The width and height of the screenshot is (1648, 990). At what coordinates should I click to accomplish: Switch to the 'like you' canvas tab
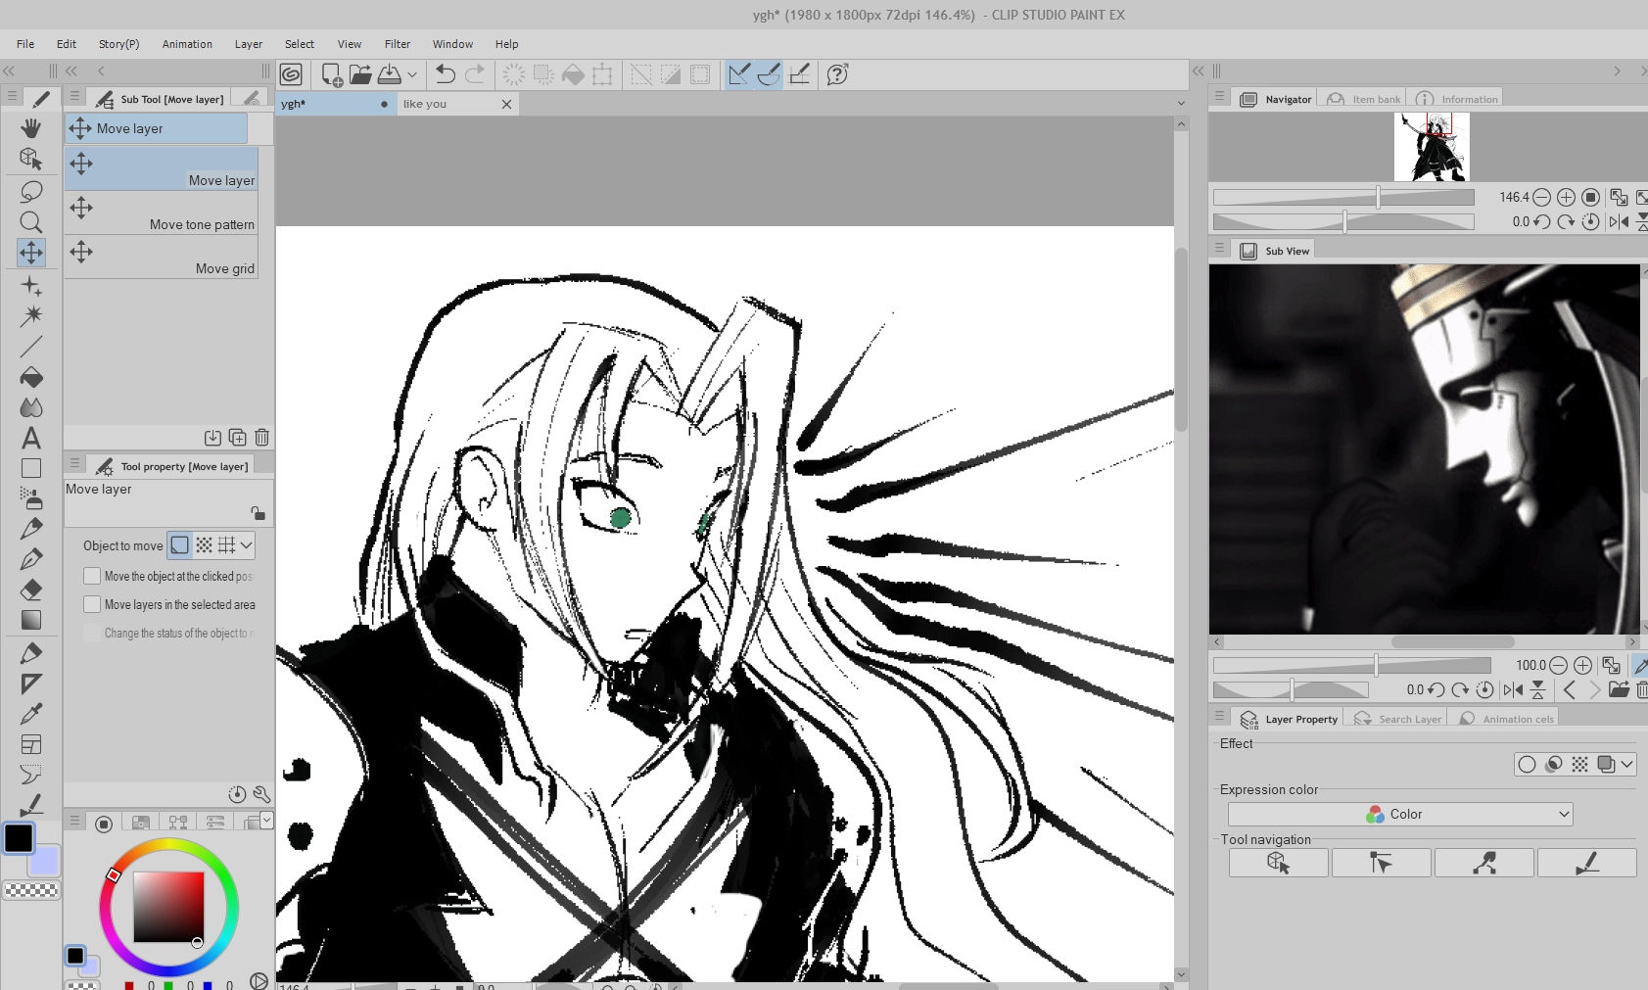(x=425, y=104)
